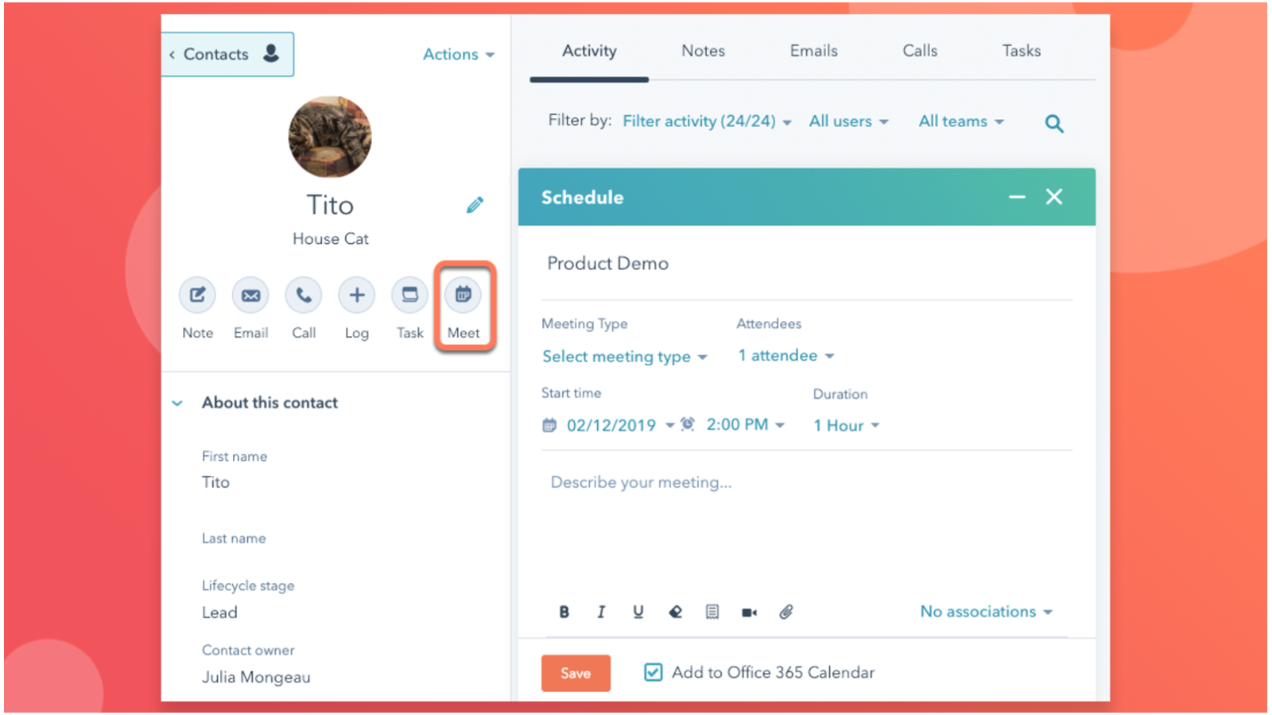
Task: Go back to Contacts list
Action: [227, 54]
